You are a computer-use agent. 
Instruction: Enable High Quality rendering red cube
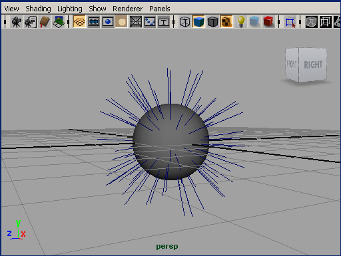pyautogui.click(x=268, y=22)
